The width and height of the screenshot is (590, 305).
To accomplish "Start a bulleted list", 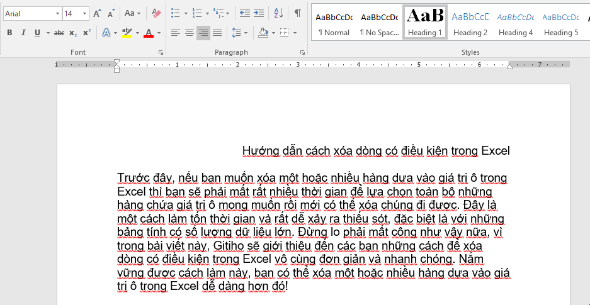I will coord(175,14).
